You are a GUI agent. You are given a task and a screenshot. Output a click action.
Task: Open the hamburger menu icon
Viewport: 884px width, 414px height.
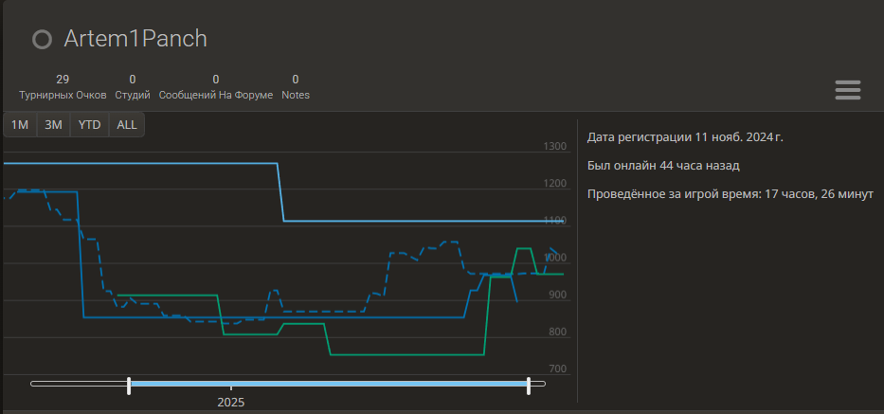coord(847,90)
